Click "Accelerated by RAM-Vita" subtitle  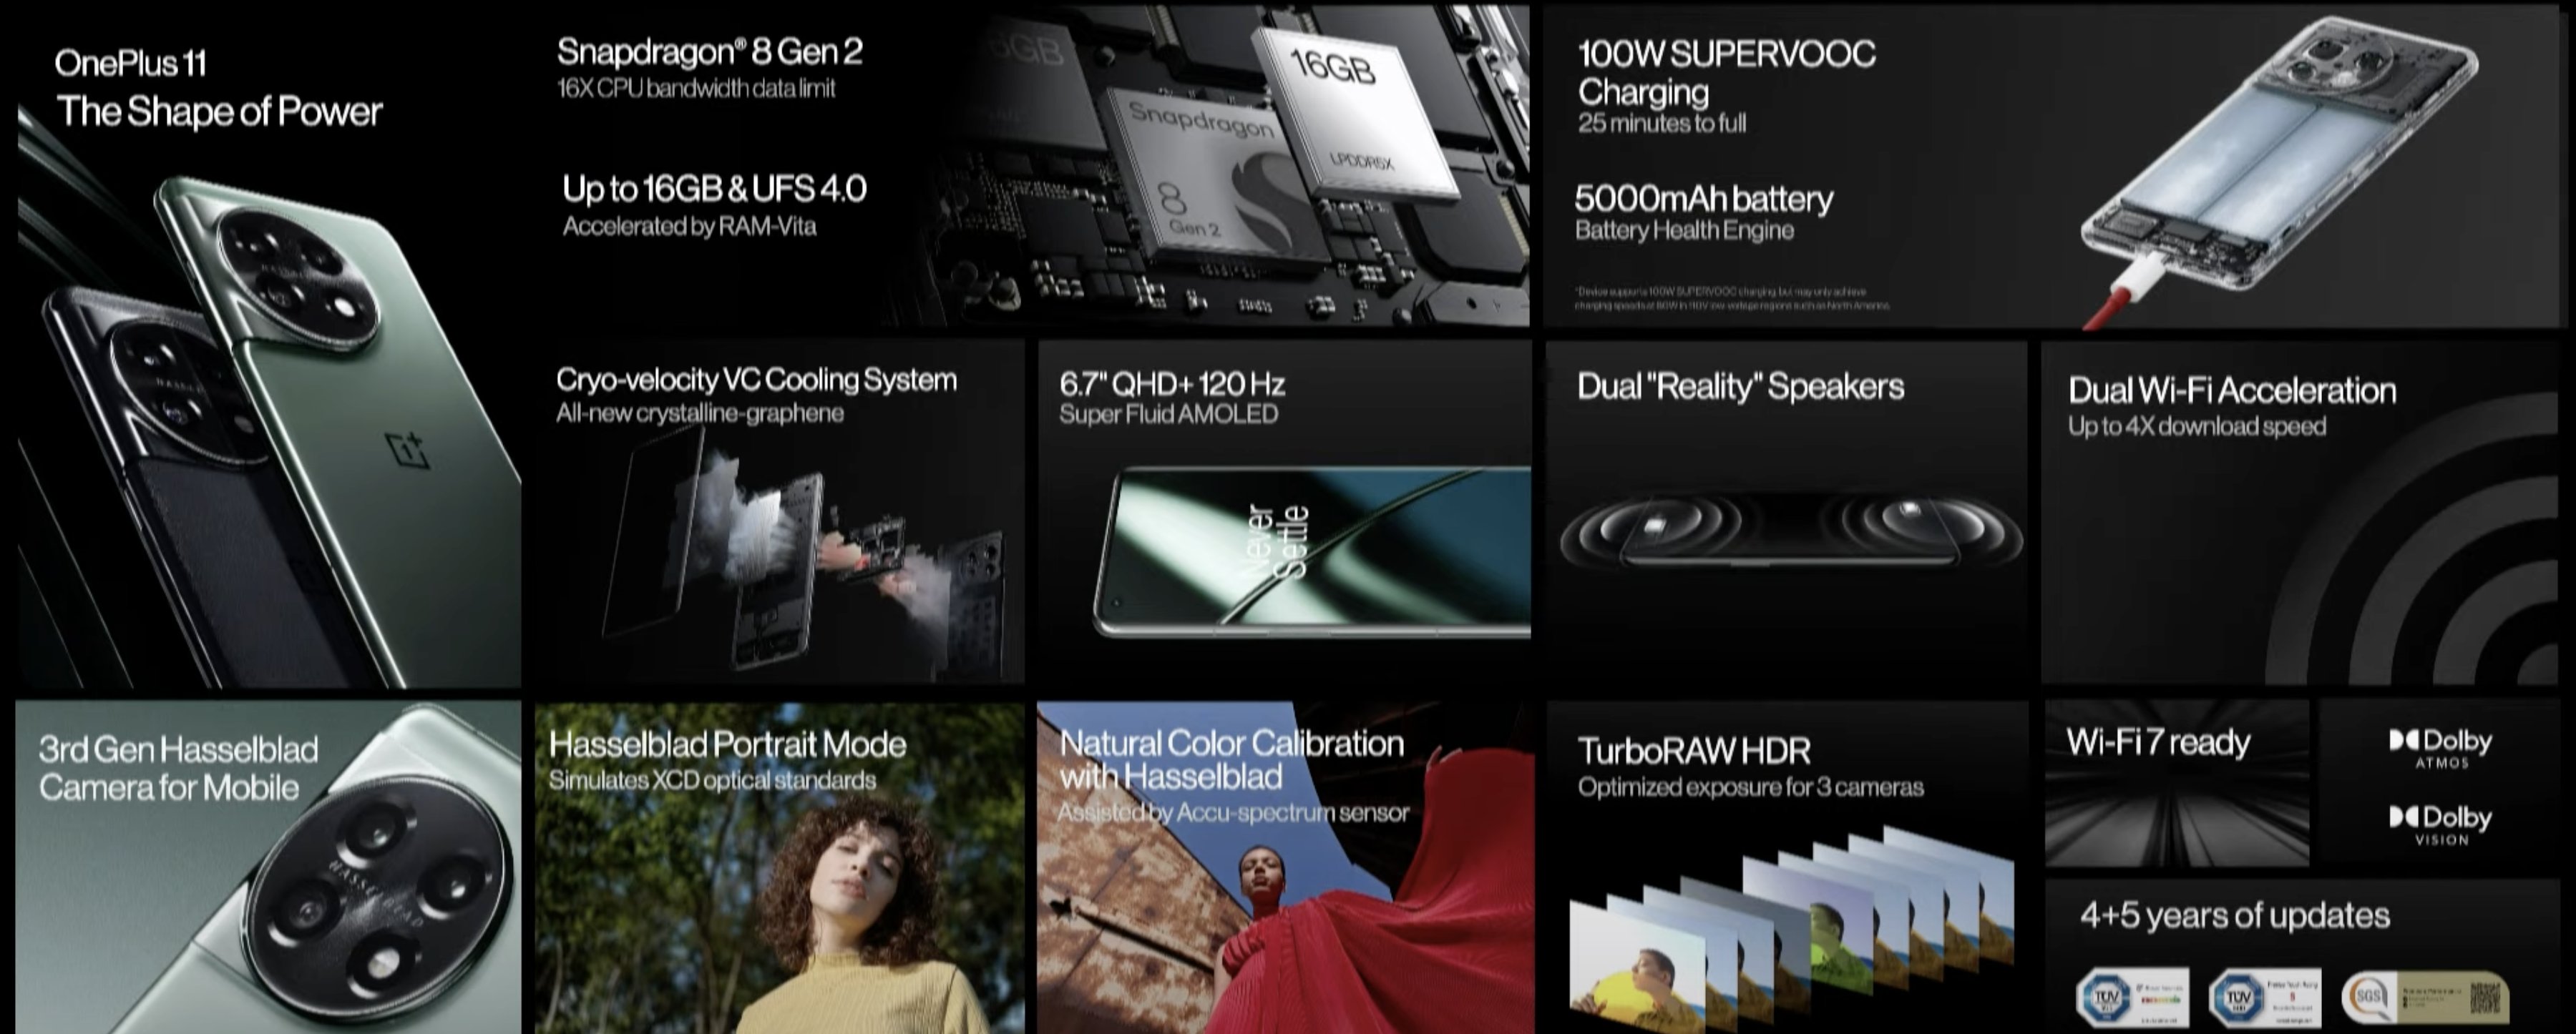689,226
